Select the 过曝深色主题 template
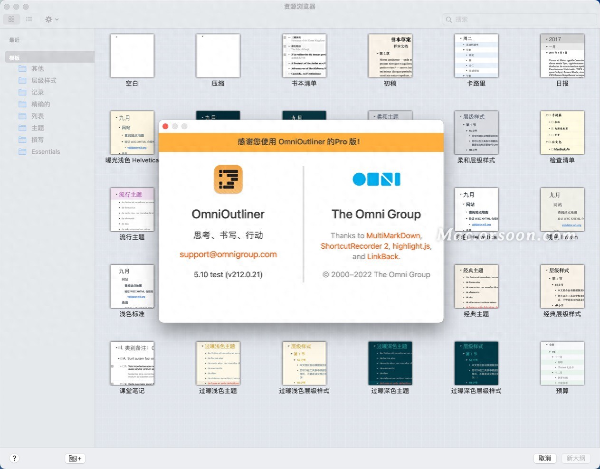Image resolution: width=600 pixels, height=469 pixels. [x=390, y=364]
